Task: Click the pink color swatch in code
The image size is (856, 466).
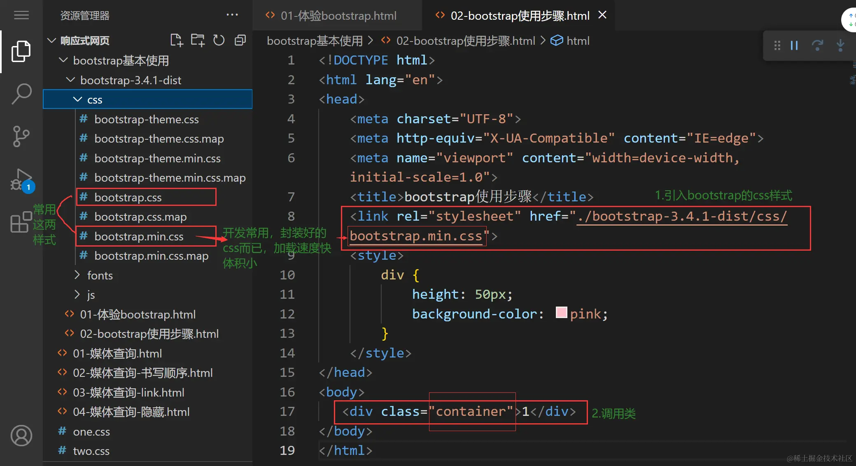Action: [x=561, y=313]
